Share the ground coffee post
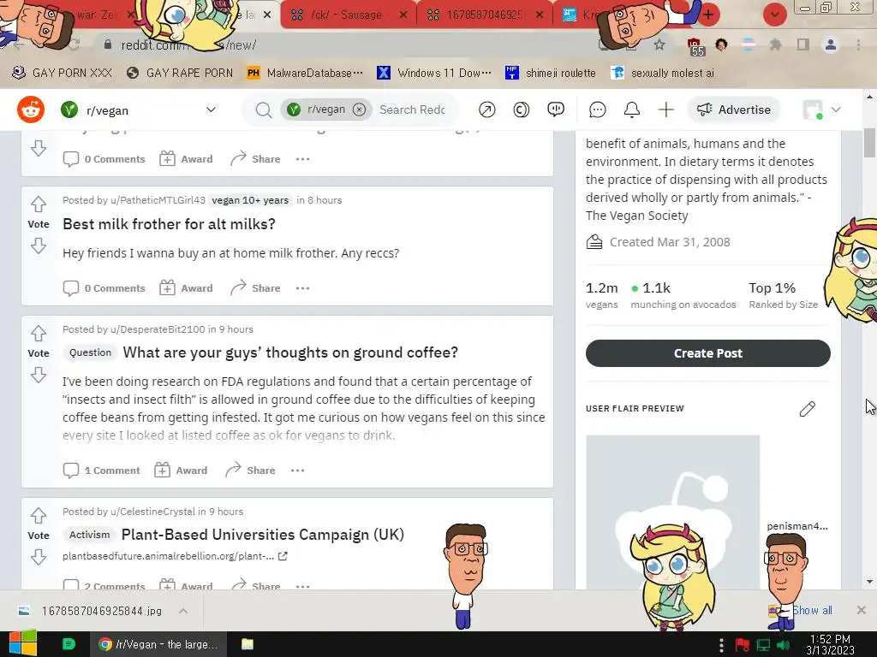This screenshot has height=657, width=877. point(250,471)
